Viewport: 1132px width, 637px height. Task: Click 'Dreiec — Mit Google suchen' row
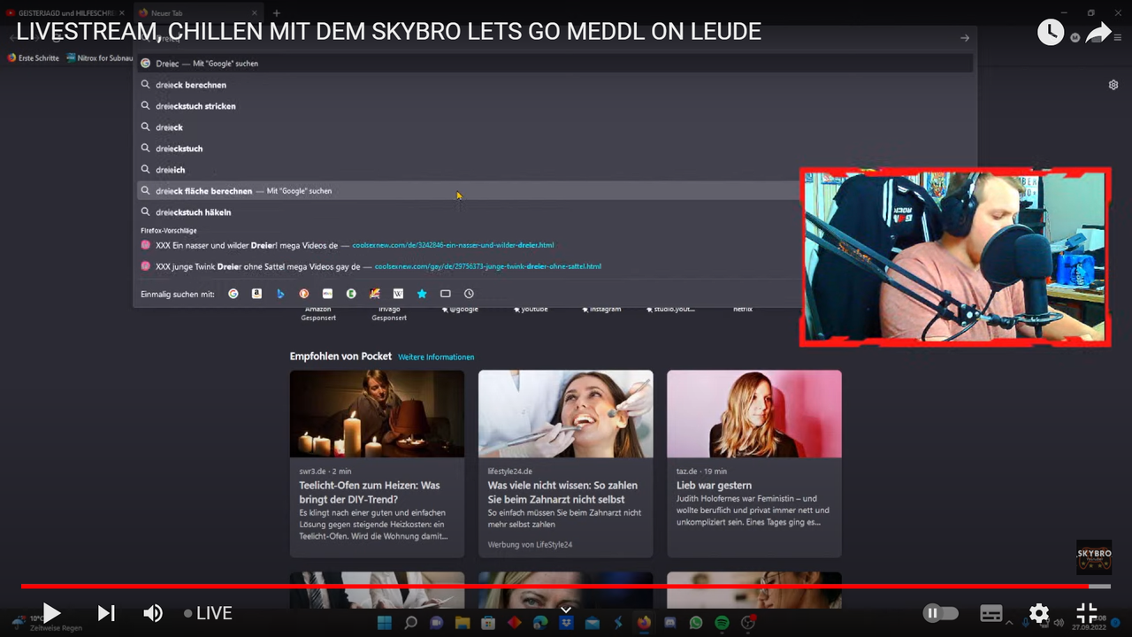click(x=555, y=64)
